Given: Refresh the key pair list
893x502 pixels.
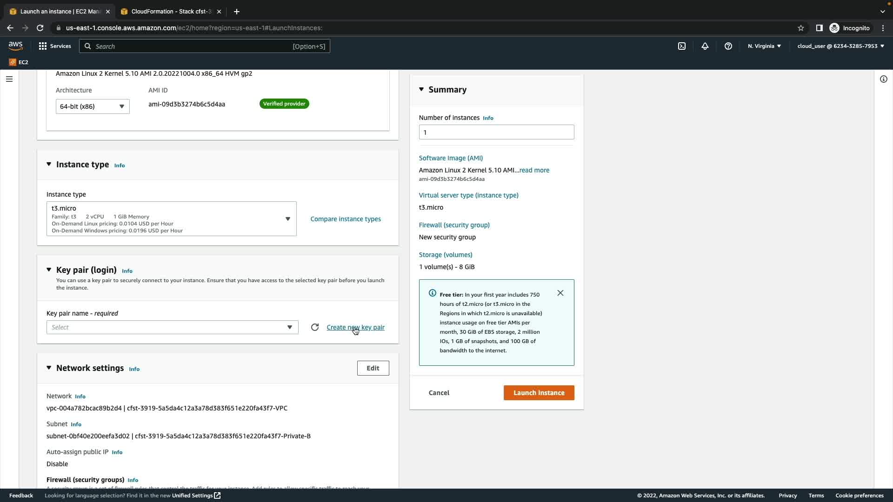Looking at the screenshot, I should point(315,327).
